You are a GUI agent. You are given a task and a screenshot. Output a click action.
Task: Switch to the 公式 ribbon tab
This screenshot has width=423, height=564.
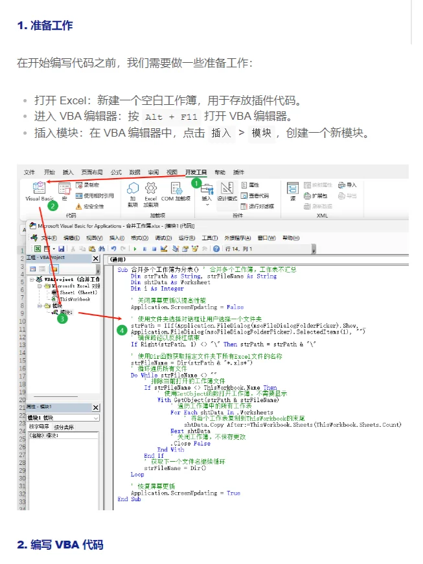coord(116,172)
